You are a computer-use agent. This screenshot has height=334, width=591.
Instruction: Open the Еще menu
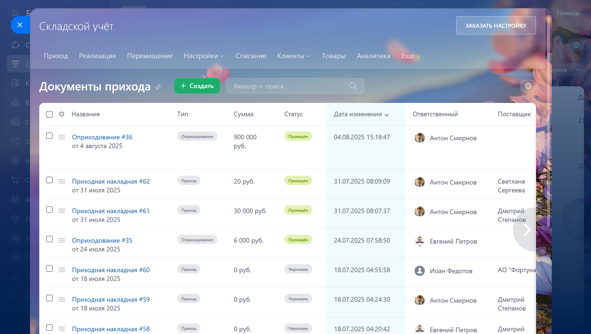[x=410, y=56]
